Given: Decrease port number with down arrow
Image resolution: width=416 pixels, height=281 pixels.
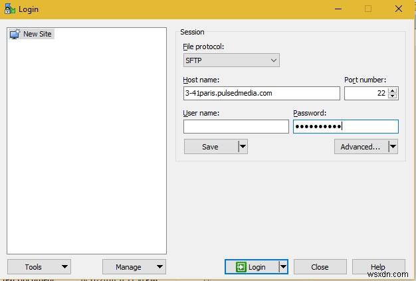Looking at the screenshot, I should pyautogui.click(x=392, y=96).
